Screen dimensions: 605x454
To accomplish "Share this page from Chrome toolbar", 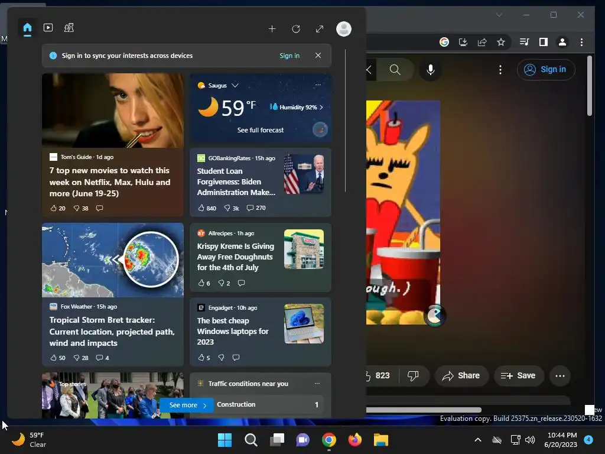I will click(482, 42).
